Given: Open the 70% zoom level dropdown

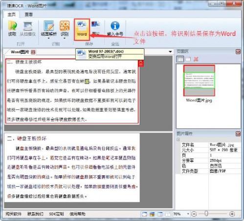Looking at the screenshot, I should click(x=188, y=214).
